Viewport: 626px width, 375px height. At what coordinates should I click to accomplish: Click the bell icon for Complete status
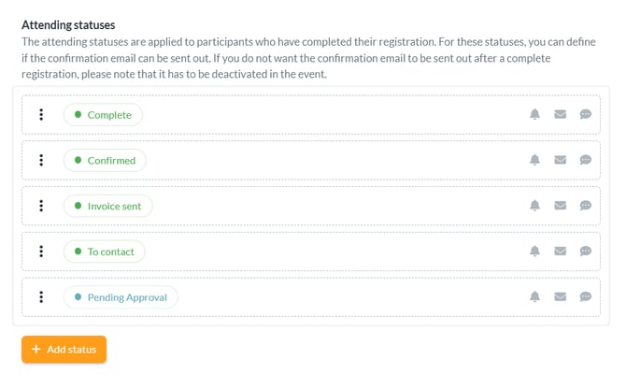[x=534, y=114]
